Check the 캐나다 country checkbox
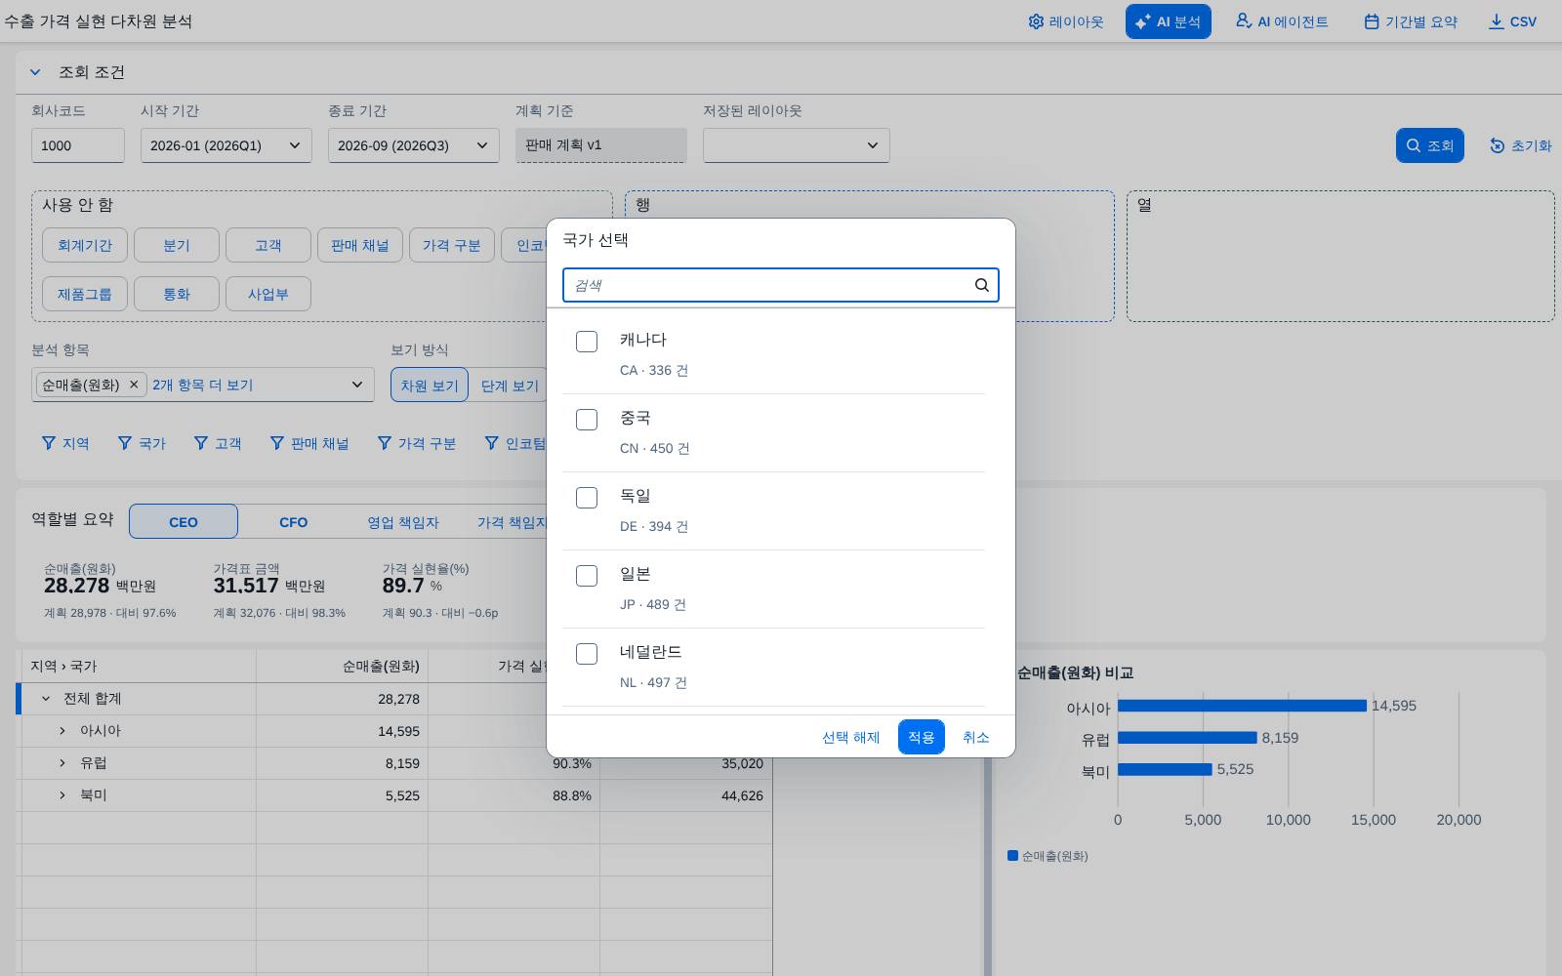Image resolution: width=1562 pixels, height=976 pixels. pos(587,342)
